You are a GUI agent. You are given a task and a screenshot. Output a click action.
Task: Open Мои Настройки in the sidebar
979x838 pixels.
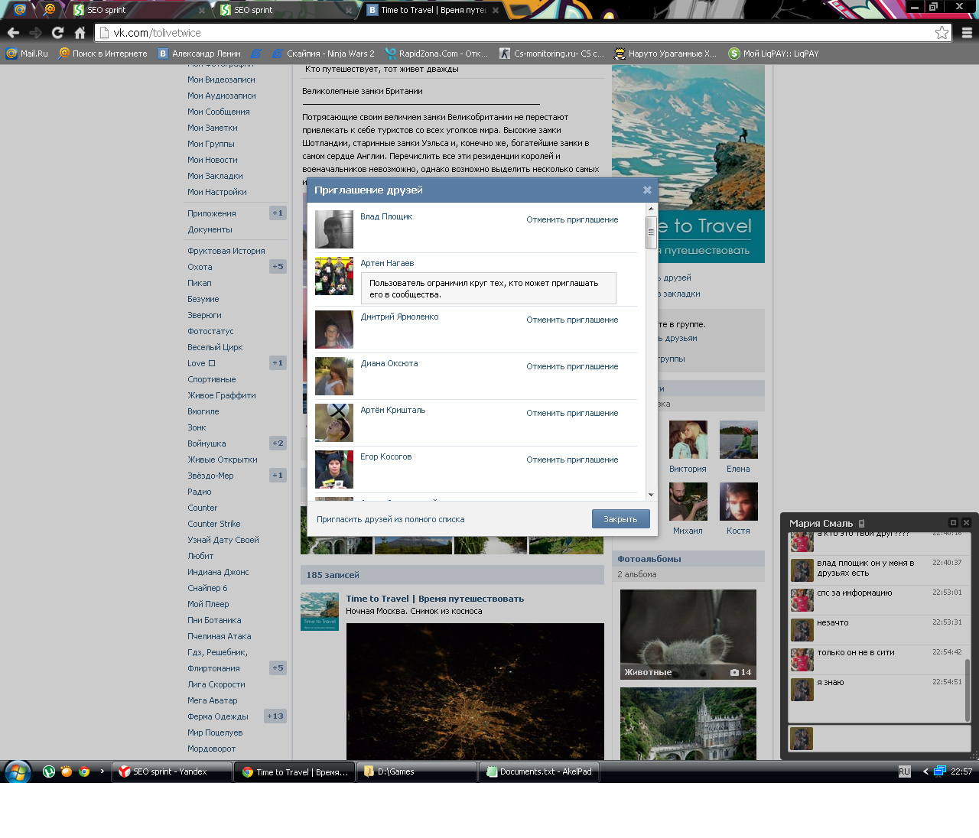[x=216, y=192]
